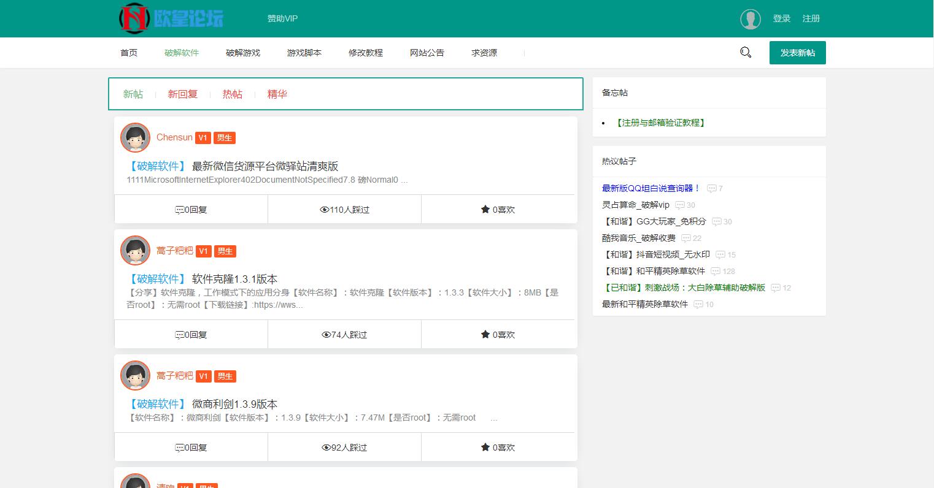This screenshot has width=934, height=488.
Task: Click the star like icon on the first post
Action: [x=485, y=209]
